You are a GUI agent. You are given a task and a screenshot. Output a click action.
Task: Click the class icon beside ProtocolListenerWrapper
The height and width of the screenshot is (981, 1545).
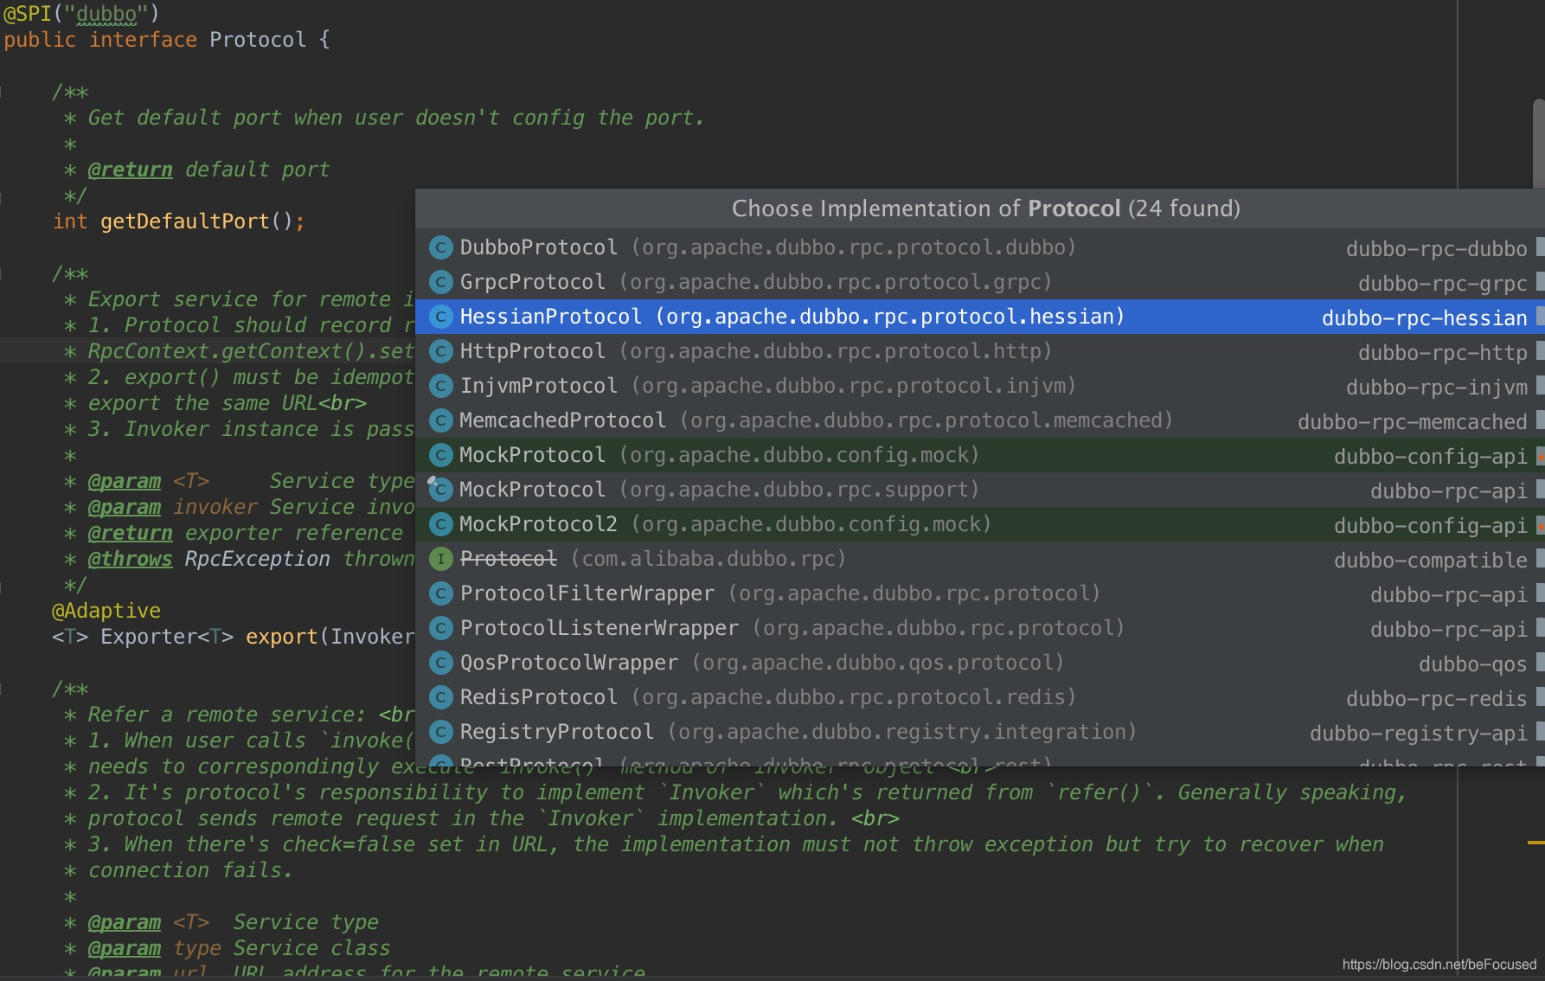pyautogui.click(x=441, y=628)
